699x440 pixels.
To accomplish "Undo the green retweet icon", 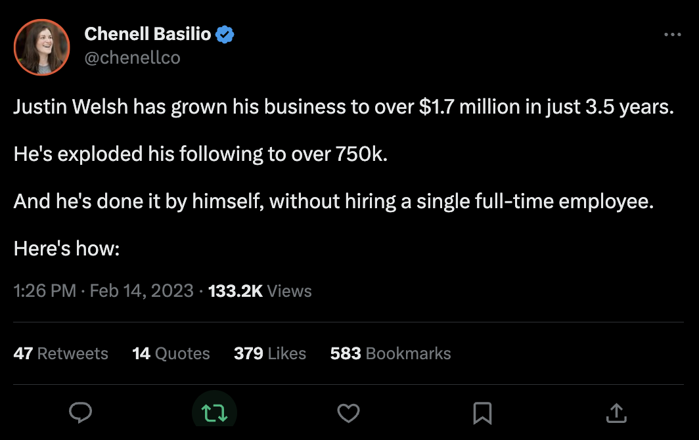I will [214, 412].
